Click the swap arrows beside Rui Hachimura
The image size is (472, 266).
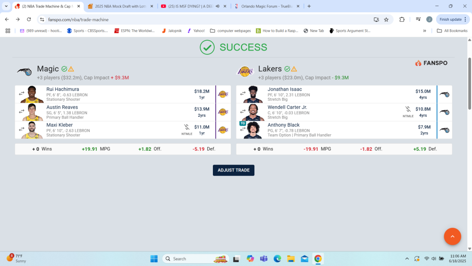(22, 94)
